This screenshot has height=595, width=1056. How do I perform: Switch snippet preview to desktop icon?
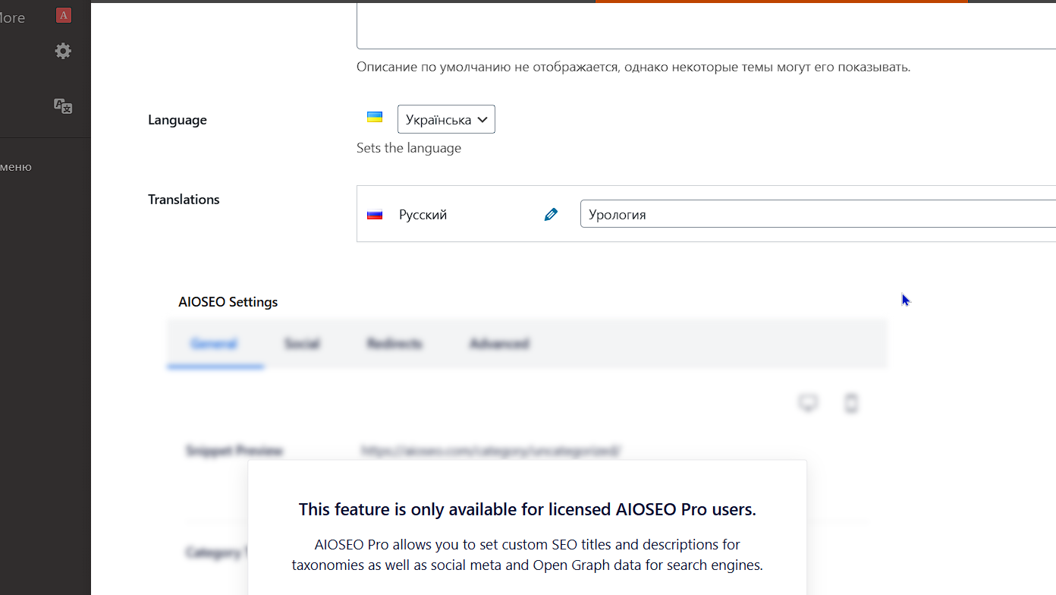[808, 402]
